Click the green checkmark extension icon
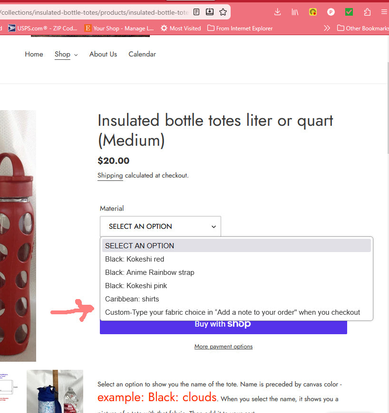 tap(349, 12)
